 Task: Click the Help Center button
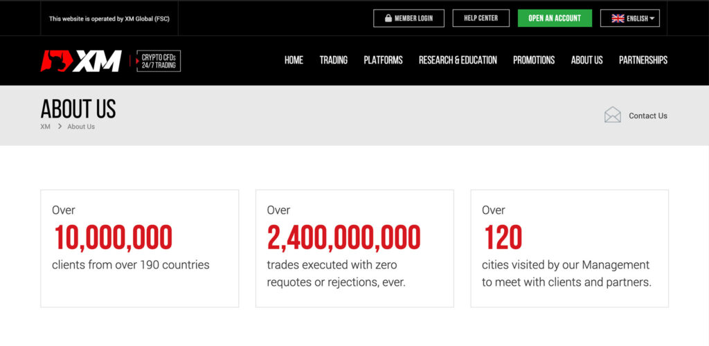tap(481, 18)
